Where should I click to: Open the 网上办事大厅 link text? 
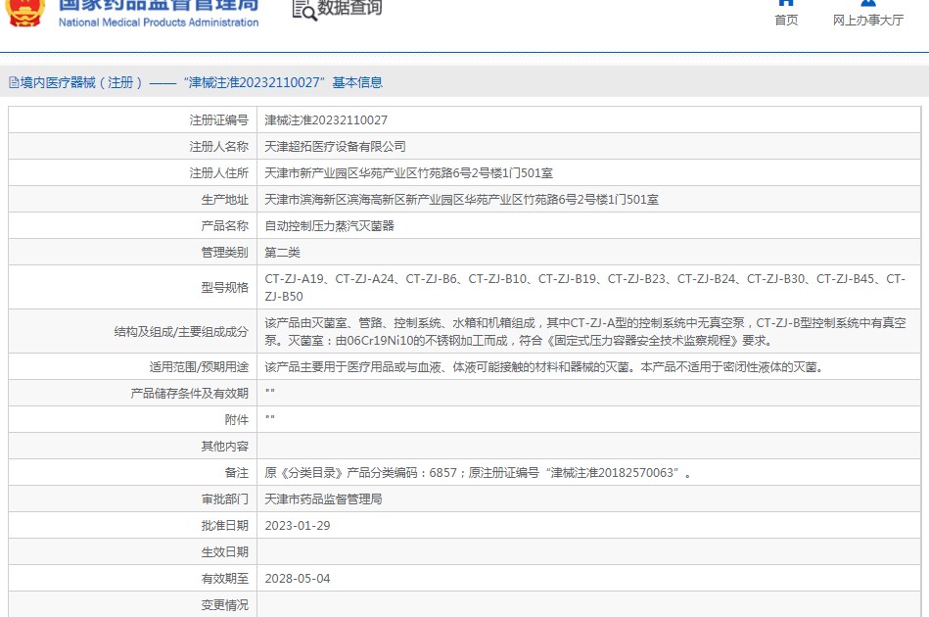pyautogui.click(x=867, y=21)
